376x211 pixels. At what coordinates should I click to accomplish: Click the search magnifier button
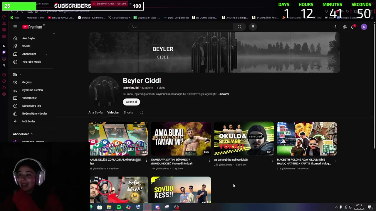pyautogui.click(x=240, y=27)
